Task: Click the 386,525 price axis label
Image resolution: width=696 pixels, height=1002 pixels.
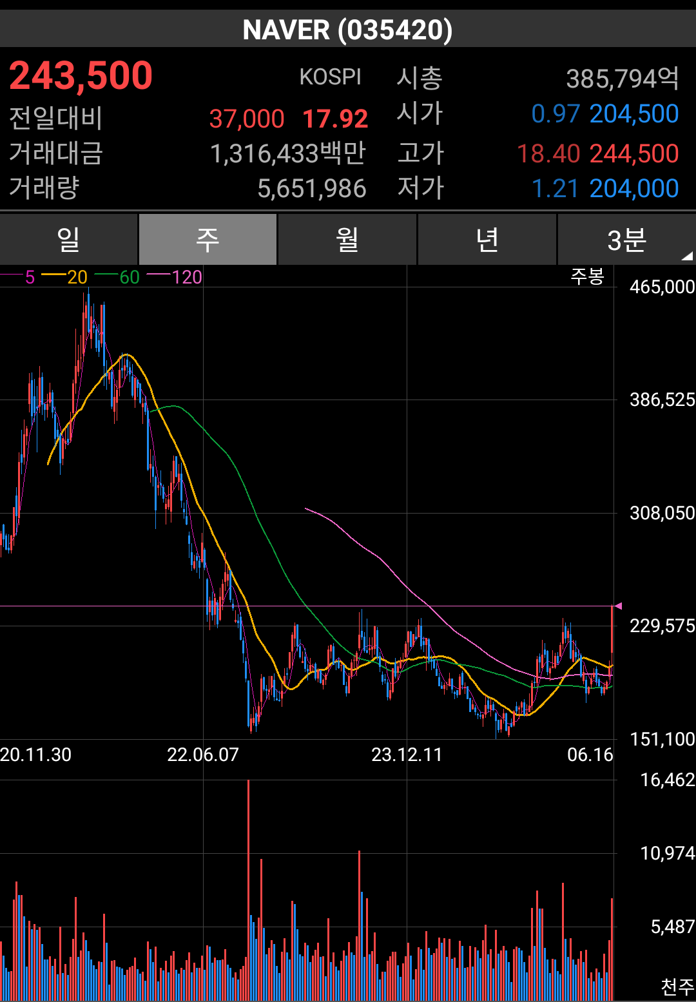Action: (x=662, y=400)
